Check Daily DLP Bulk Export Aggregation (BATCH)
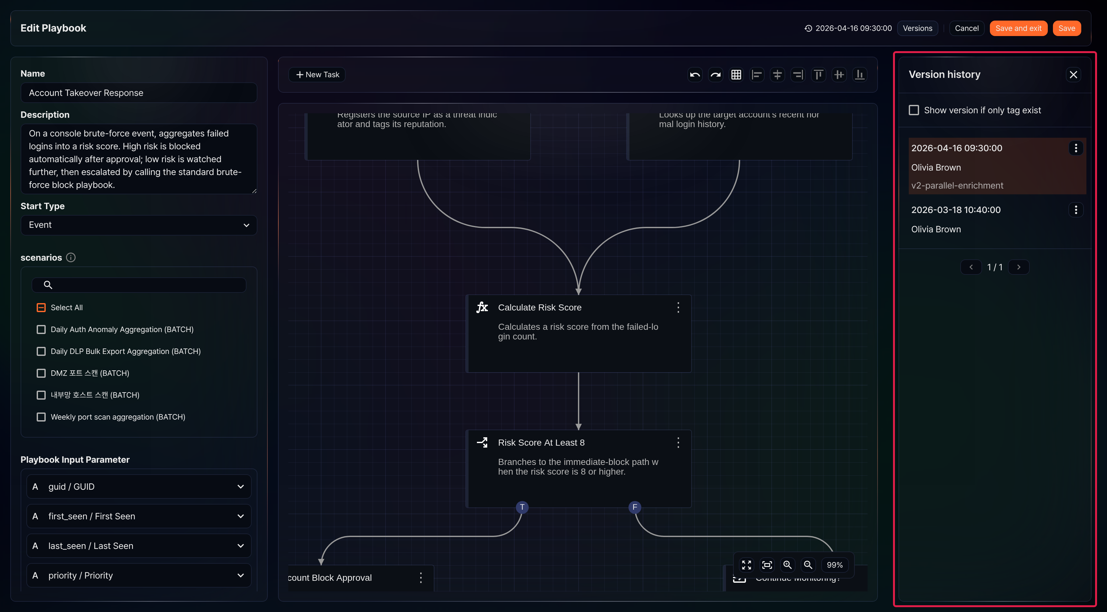The image size is (1107, 612). pos(41,352)
